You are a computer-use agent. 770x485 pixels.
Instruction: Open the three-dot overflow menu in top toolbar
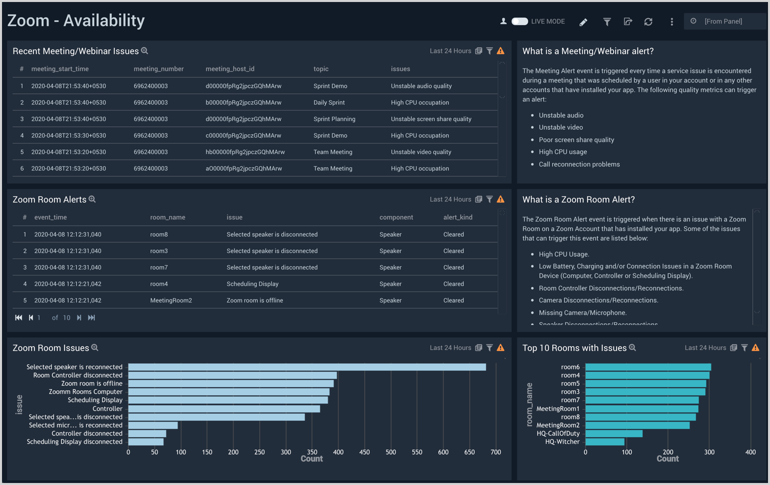coord(672,21)
